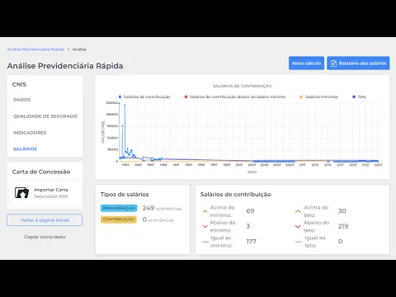Select the Análise breadcrumb text
The image size is (396, 297).
point(79,49)
